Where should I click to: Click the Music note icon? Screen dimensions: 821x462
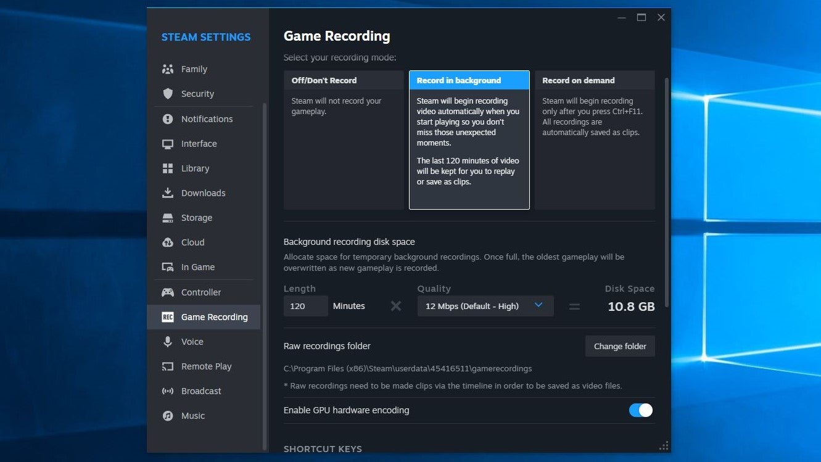(168, 416)
